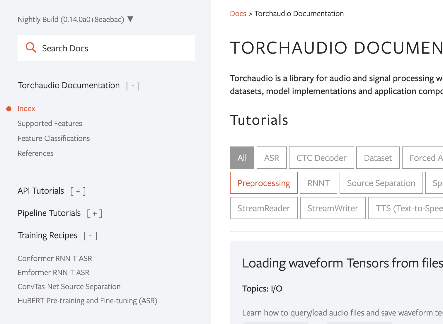Click the Pipeline Tutorials heading text

[49, 213]
